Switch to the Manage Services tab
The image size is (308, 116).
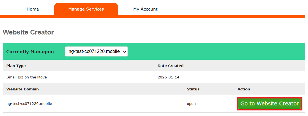pos(86,9)
